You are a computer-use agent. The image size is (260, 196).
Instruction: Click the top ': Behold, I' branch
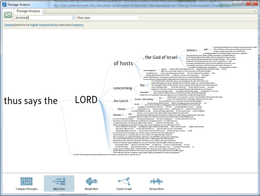click(x=192, y=50)
